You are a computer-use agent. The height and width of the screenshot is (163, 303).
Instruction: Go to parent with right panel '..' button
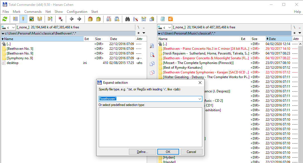(300, 27)
